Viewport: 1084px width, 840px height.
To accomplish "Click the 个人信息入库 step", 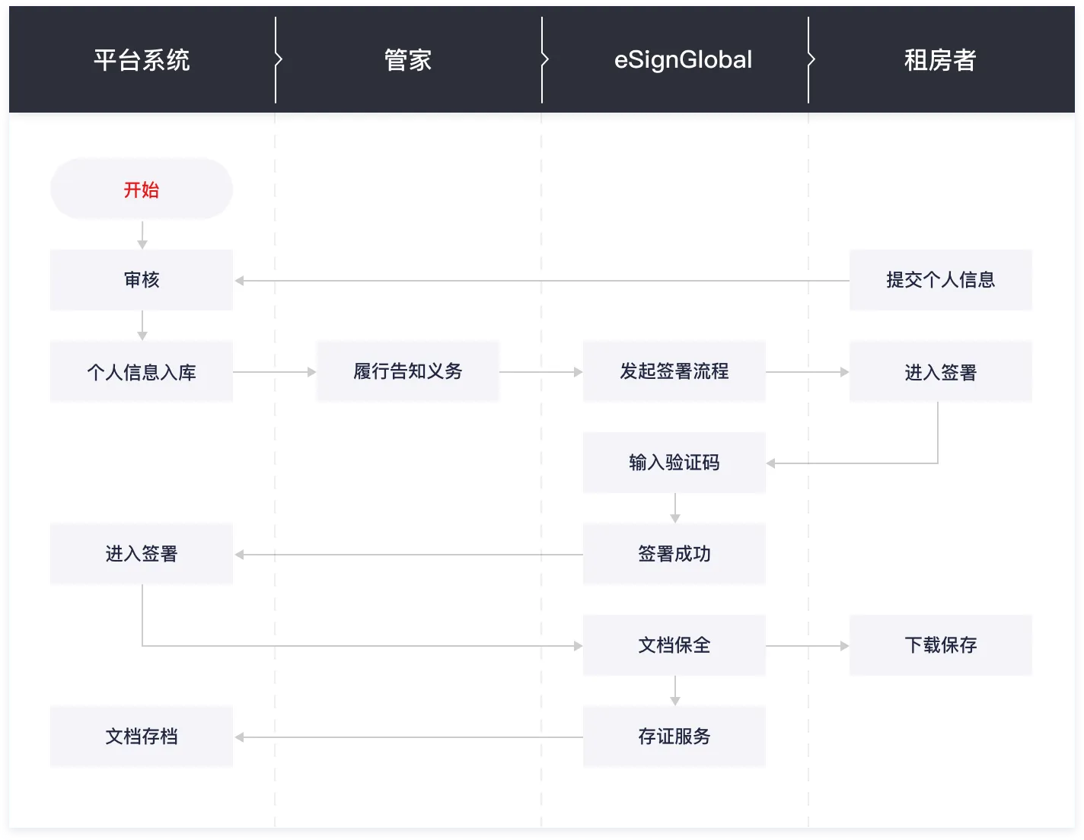I will (142, 371).
